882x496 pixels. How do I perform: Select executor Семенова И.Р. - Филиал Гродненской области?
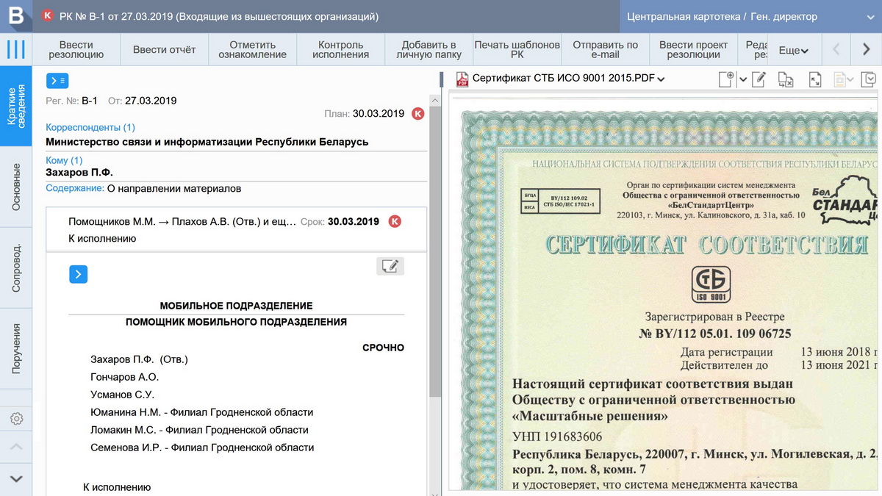pos(202,448)
